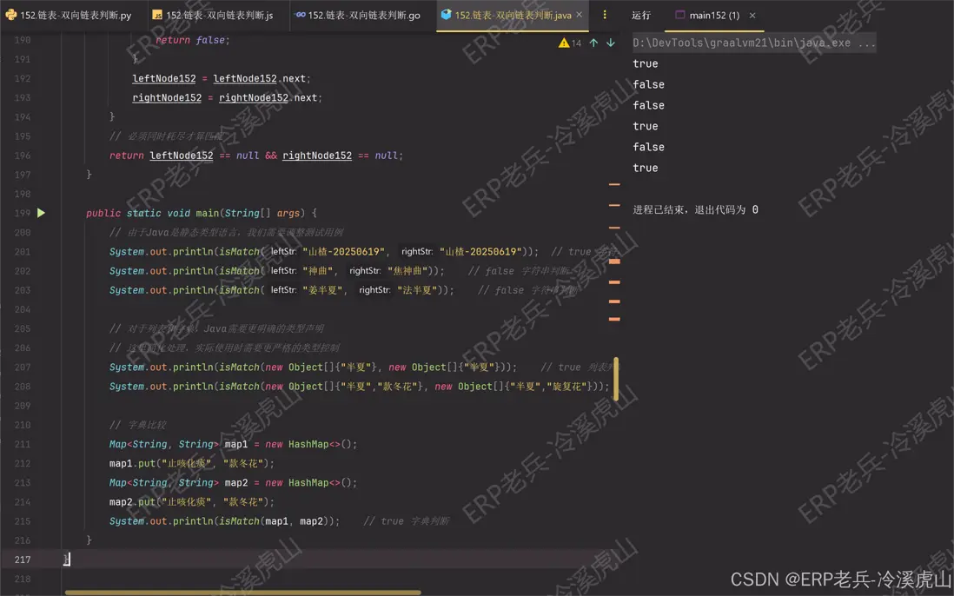Close the 152.链表-双向链表判断.java editor tab
Image resolution: width=954 pixels, height=596 pixels.
click(578, 14)
